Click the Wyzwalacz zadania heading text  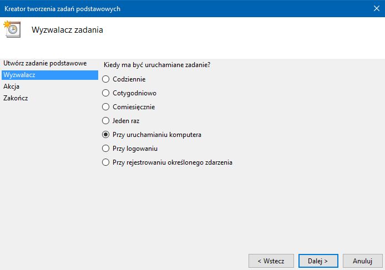pos(67,30)
